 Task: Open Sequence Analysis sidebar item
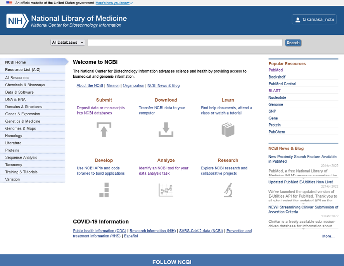pyautogui.click(x=33, y=157)
